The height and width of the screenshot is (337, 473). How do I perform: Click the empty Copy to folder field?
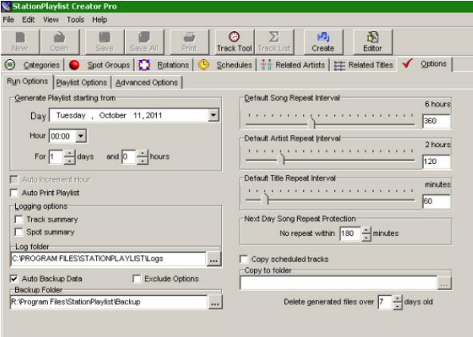click(339, 283)
